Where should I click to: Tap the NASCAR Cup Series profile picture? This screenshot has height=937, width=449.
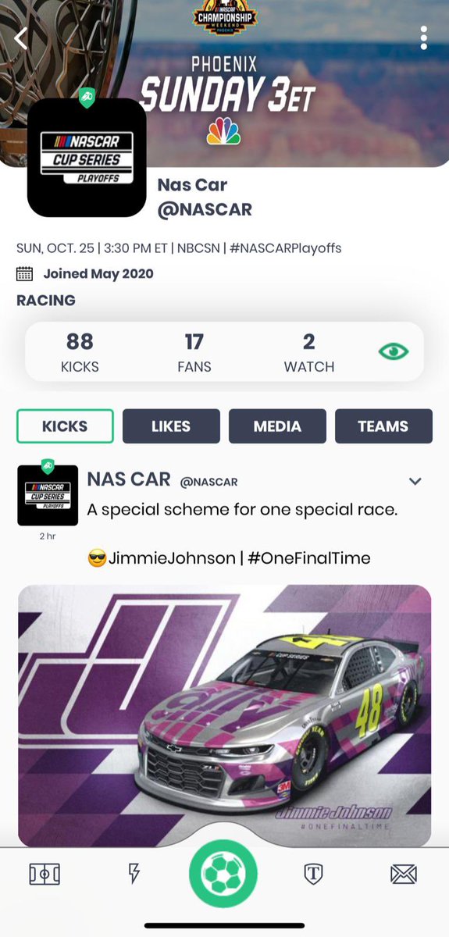[87, 158]
